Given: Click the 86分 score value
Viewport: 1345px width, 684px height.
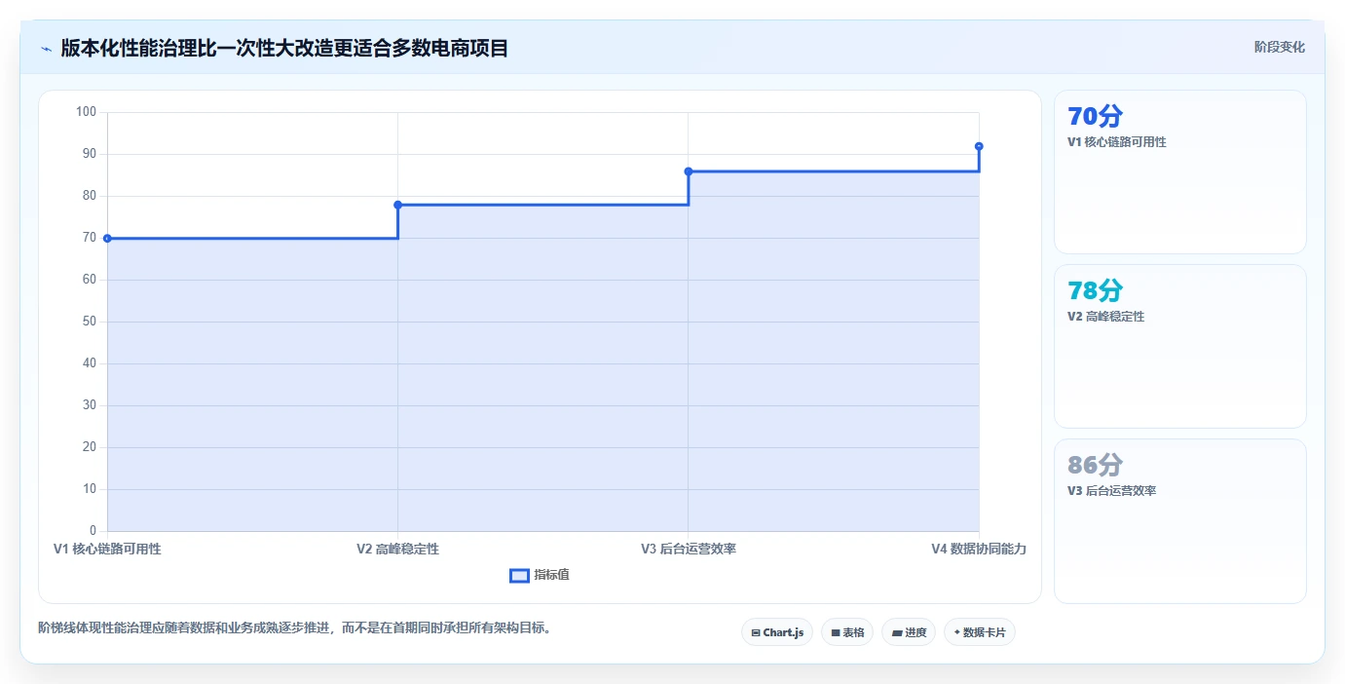Looking at the screenshot, I should pyautogui.click(x=1095, y=466).
